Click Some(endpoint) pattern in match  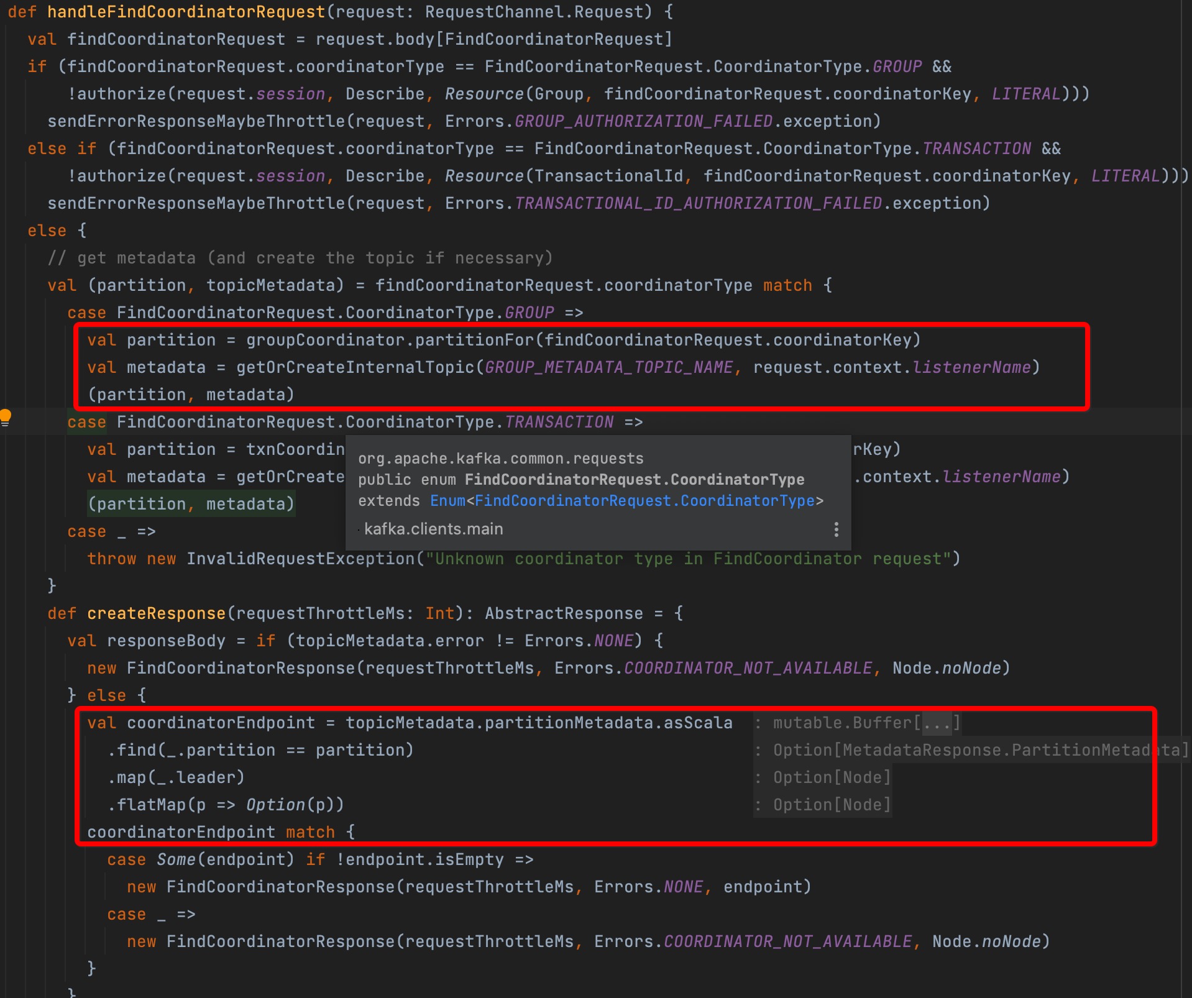(x=226, y=859)
